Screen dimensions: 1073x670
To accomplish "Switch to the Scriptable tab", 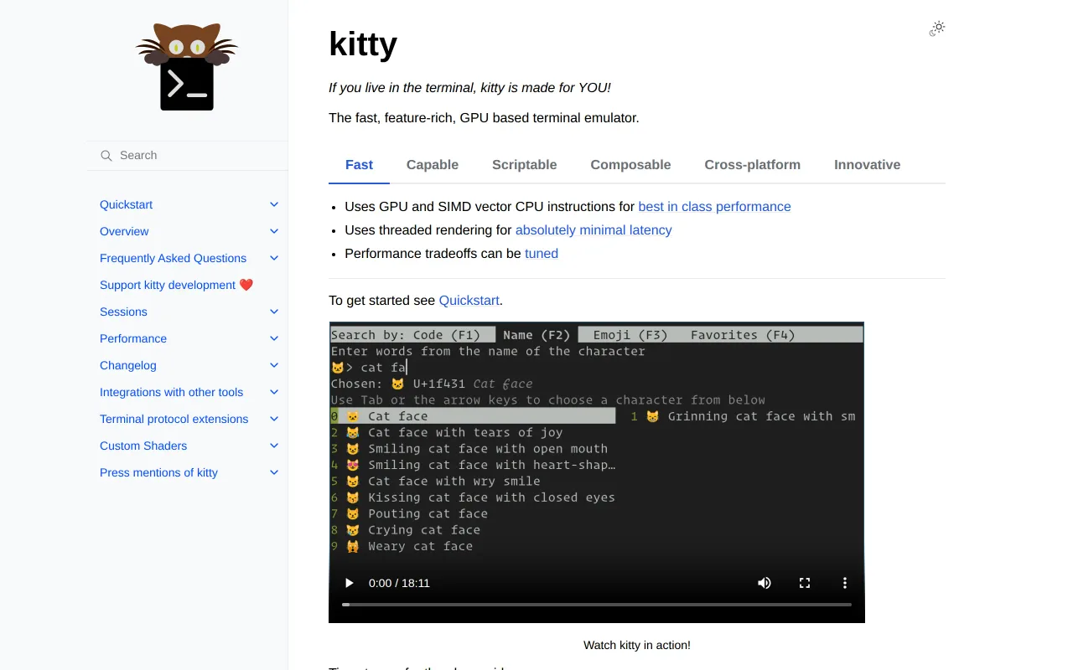I will point(525,165).
